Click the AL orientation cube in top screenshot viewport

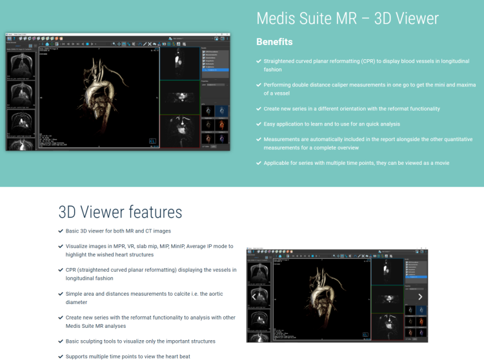152,141
